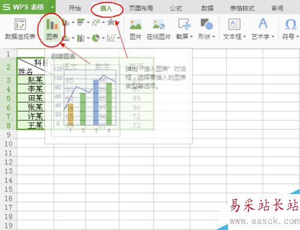This screenshot has height=230, width=300.
Task: Insert a column chart from the small icon
Action: (66, 22)
